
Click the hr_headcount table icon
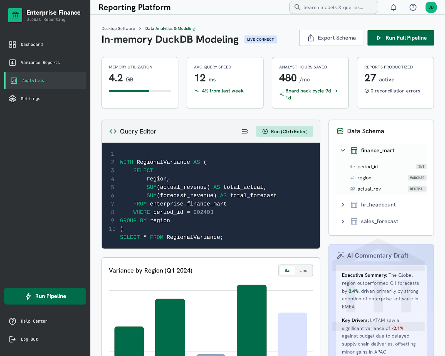354,205
